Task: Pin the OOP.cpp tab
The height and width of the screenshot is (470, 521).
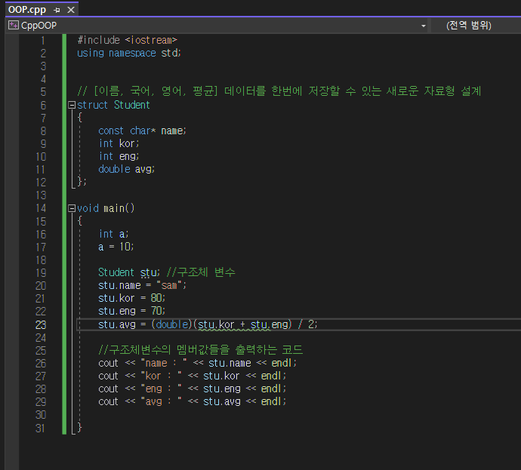Action: [57, 10]
